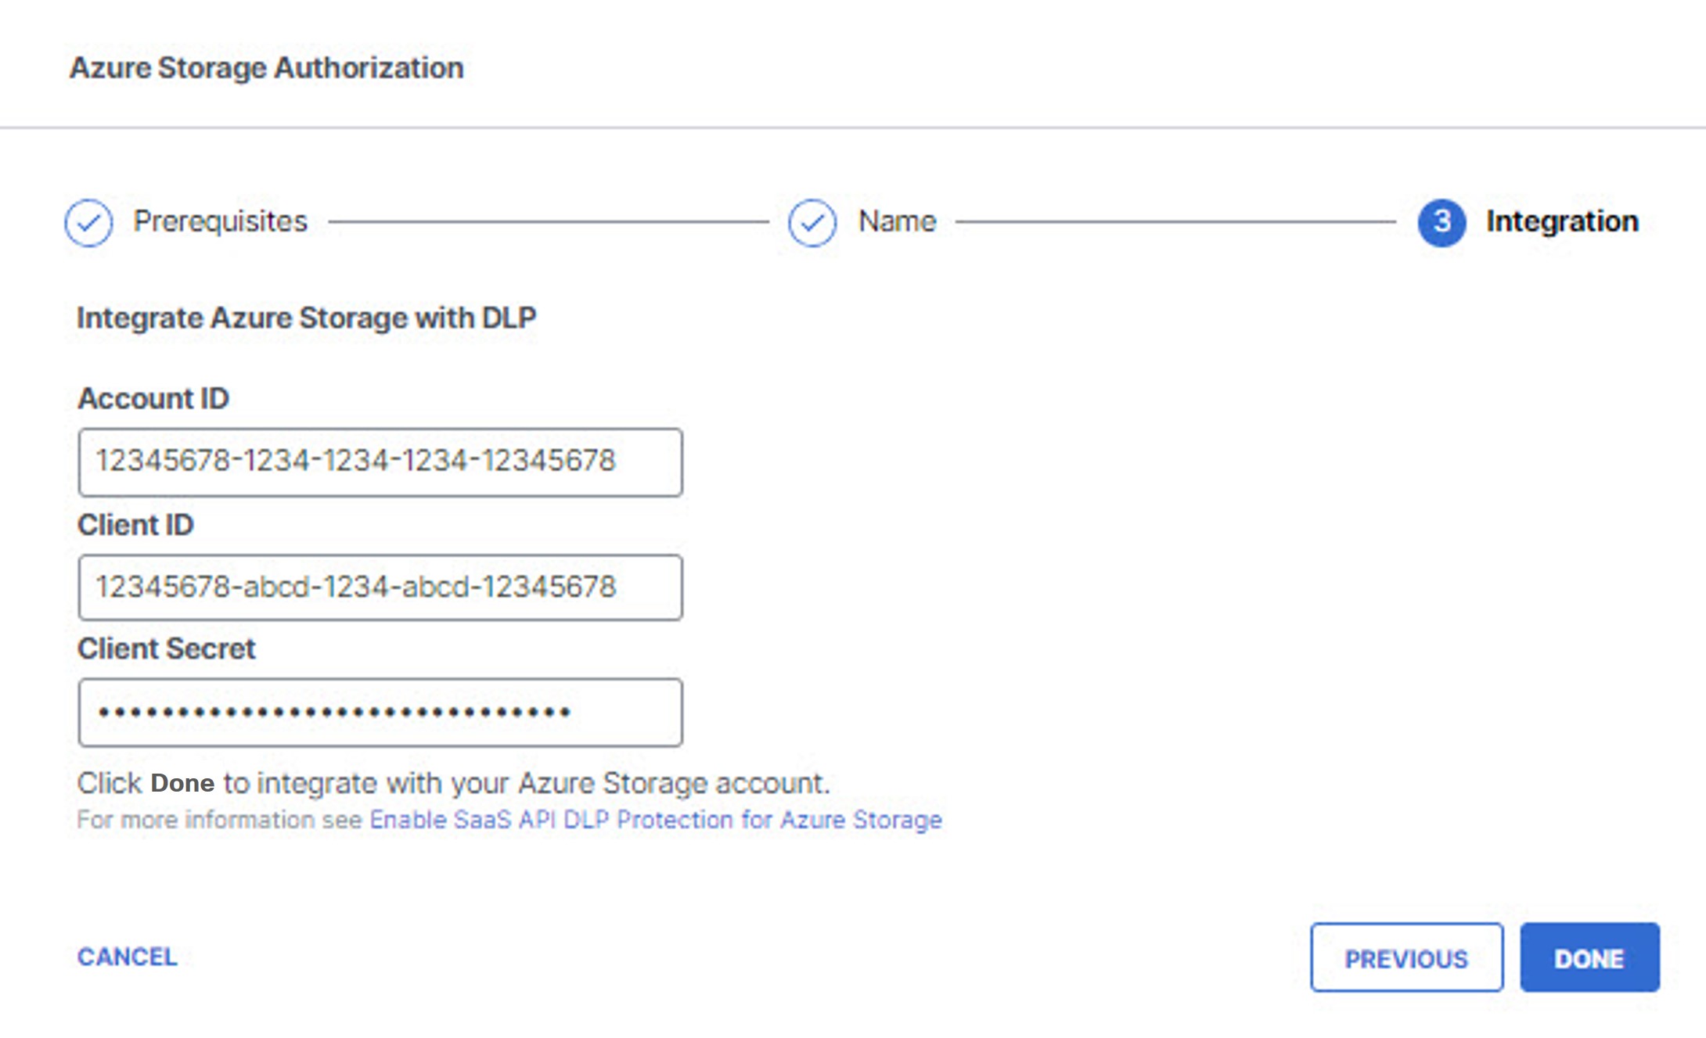Focus the Client ID input field
Viewport: 1706px width, 1038px height.
tap(380, 587)
